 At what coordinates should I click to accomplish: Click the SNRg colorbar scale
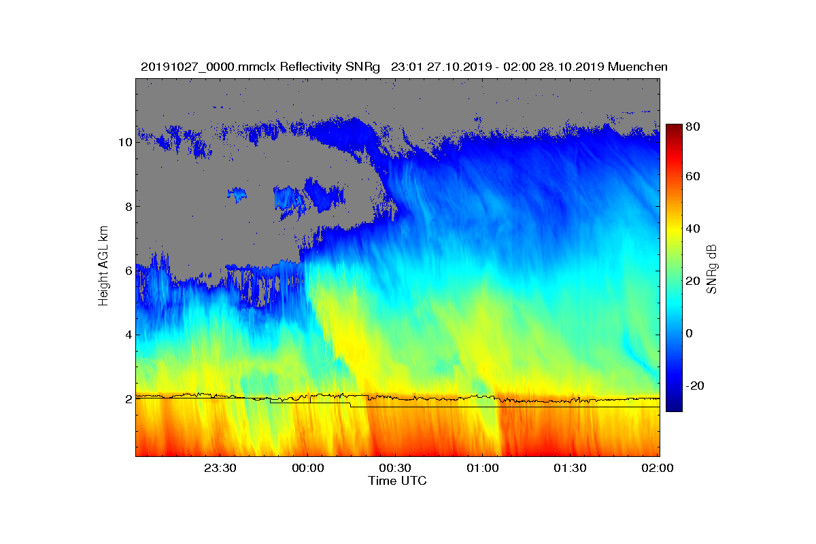pos(674,267)
